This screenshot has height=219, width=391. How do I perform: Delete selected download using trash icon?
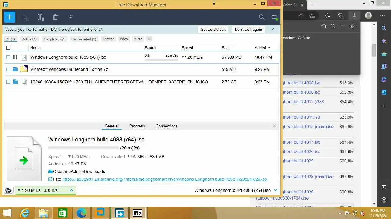(x=55, y=17)
